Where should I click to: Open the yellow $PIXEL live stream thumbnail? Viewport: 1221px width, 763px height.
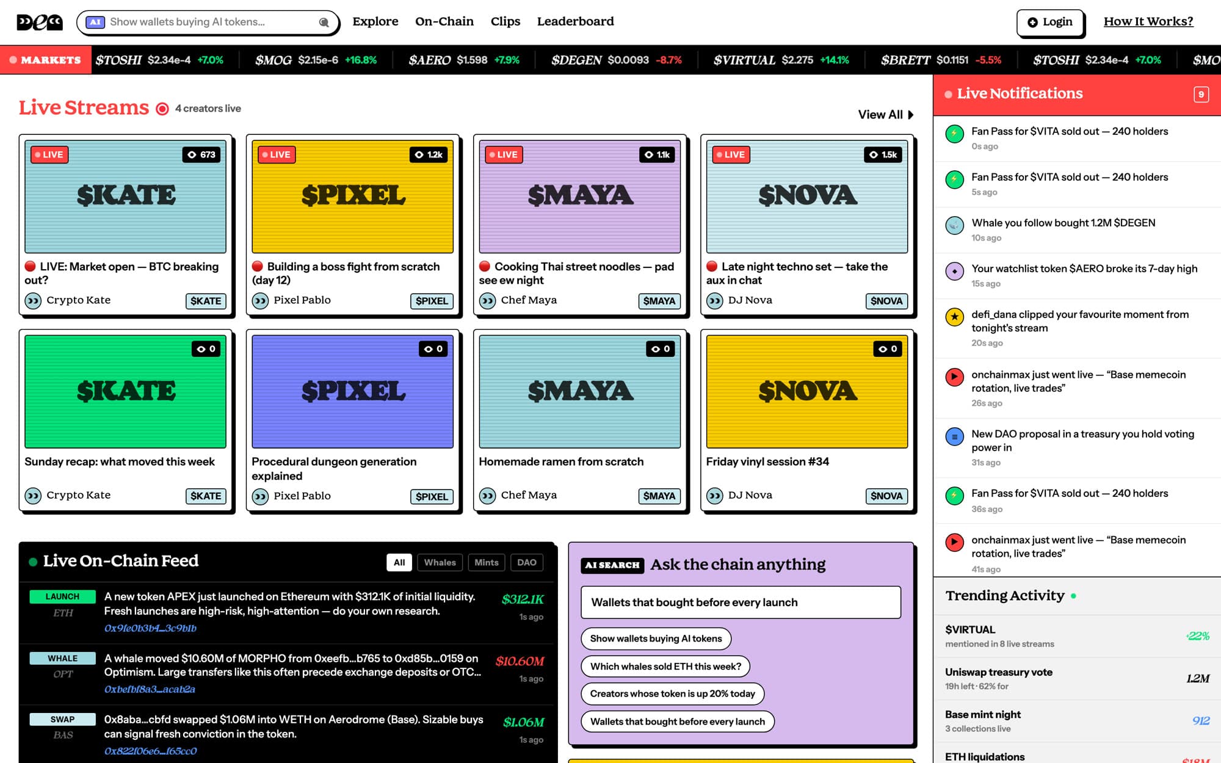[353, 197]
